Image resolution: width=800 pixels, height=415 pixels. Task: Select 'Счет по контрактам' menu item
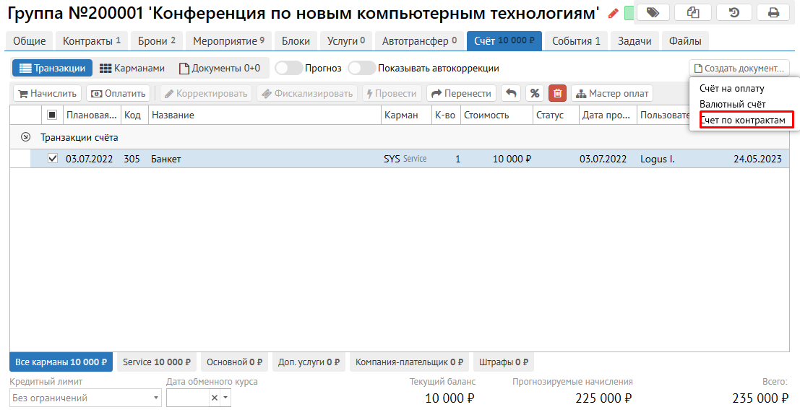742,121
